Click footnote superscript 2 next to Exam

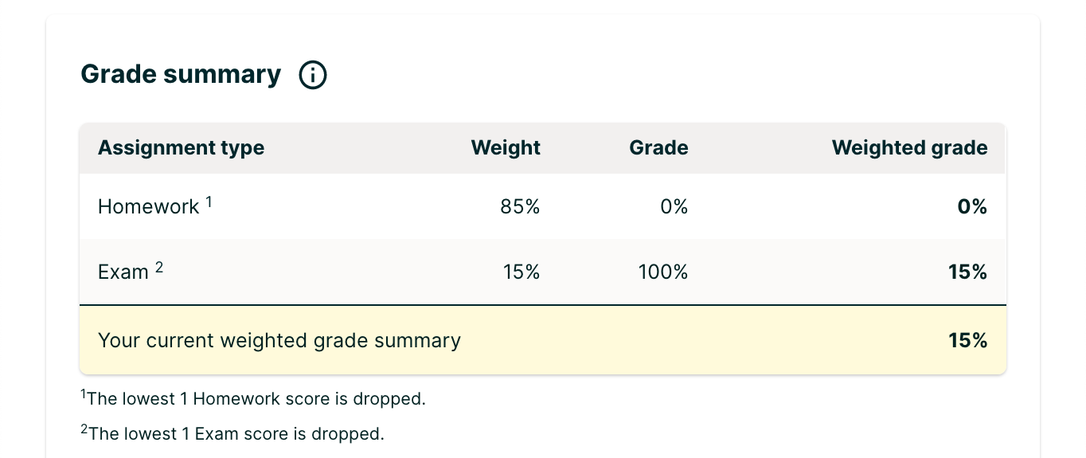coord(158,268)
